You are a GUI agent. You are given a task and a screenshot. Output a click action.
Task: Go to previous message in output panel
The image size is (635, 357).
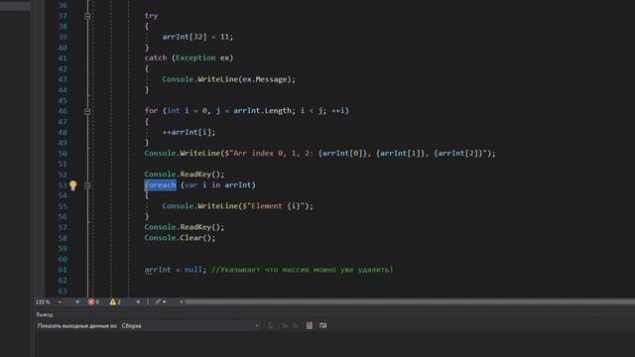click(285, 325)
